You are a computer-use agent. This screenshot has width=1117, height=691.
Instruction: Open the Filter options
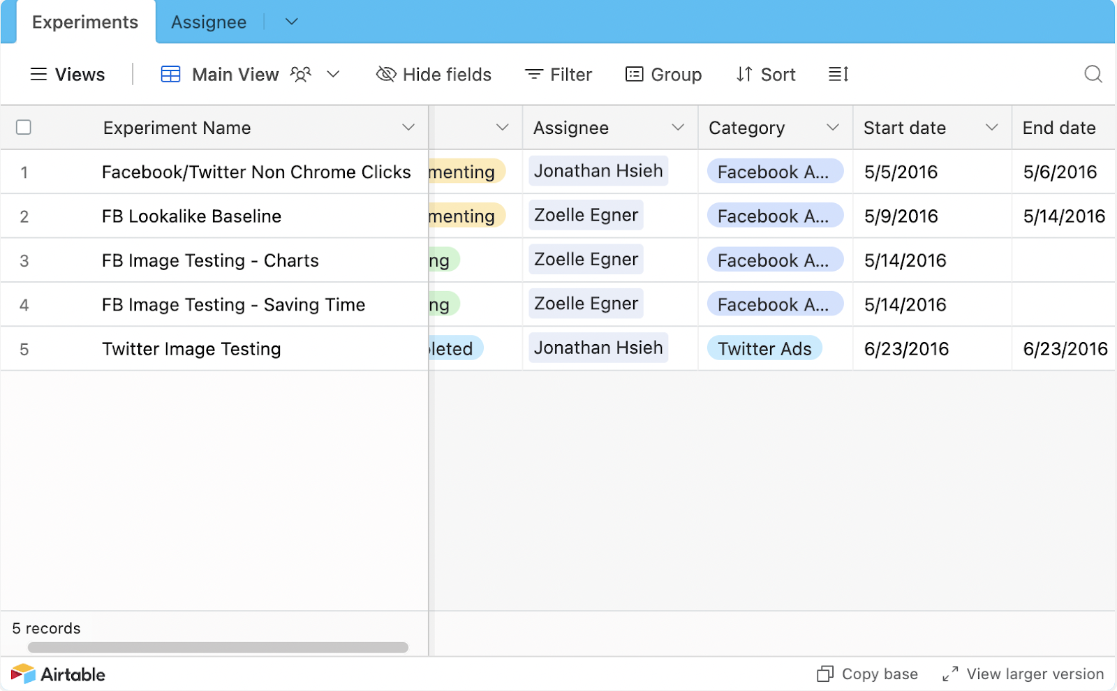pos(558,74)
